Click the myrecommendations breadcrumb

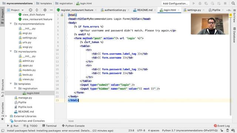tap(18, 3)
